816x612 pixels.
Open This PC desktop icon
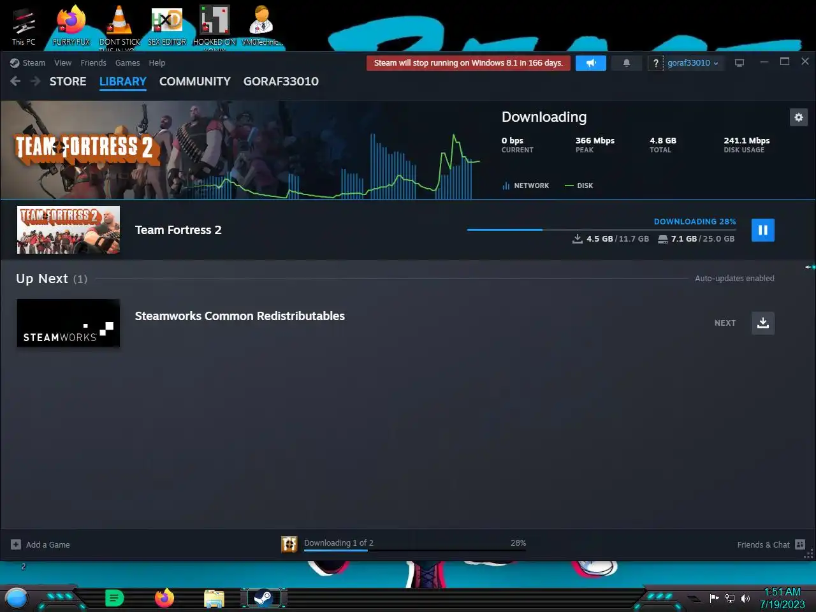pos(24,26)
